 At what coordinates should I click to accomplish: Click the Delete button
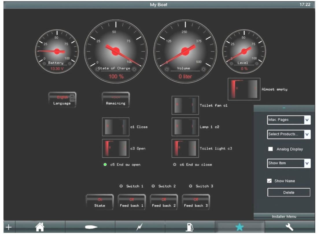(x=289, y=192)
